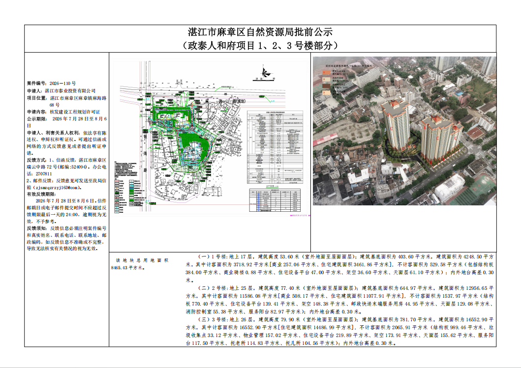
Task: Click the 反馈方式 feedback method heading
Action: point(36,160)
